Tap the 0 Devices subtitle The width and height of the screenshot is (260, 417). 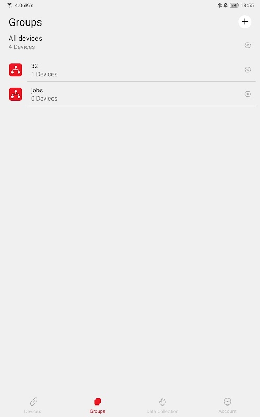[x=44, y=99]
